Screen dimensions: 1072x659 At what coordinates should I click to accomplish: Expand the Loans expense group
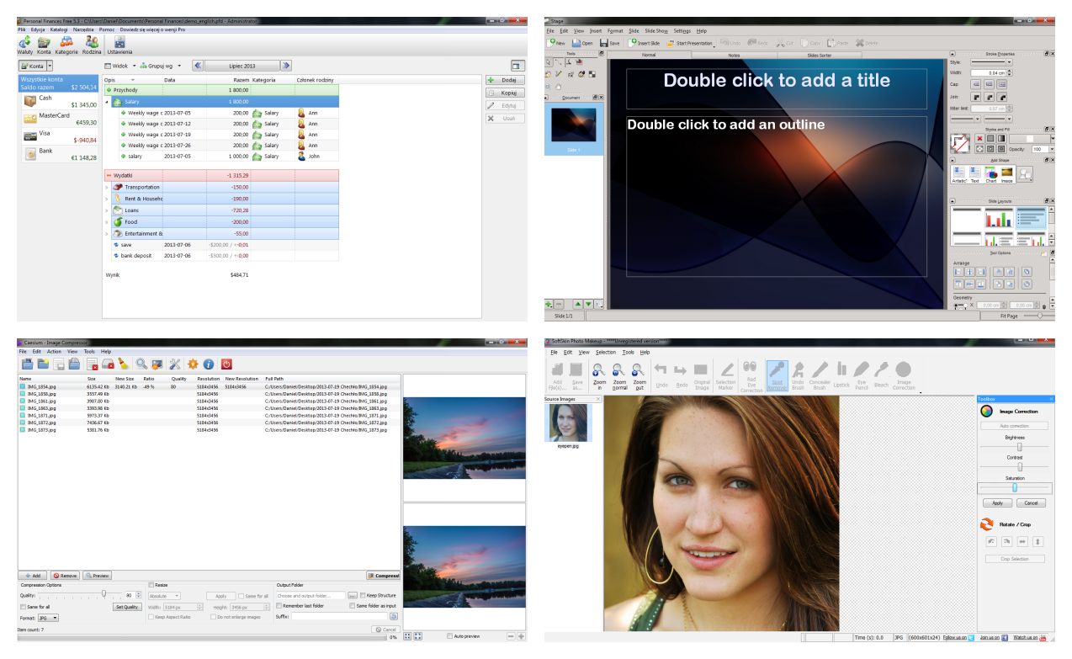(x=107, y=210)
